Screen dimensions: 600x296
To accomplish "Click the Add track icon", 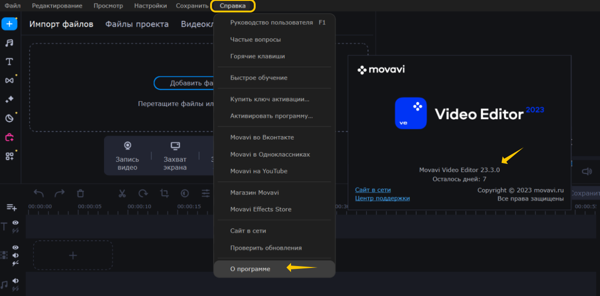I will click(11, 208).
